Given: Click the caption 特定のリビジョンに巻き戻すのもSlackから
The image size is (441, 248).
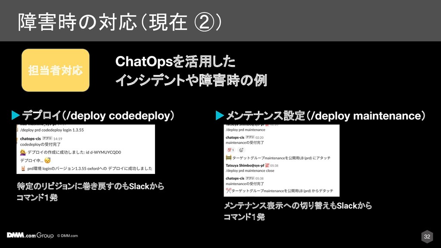Looking at the screenshot, I should click(90, 186).
